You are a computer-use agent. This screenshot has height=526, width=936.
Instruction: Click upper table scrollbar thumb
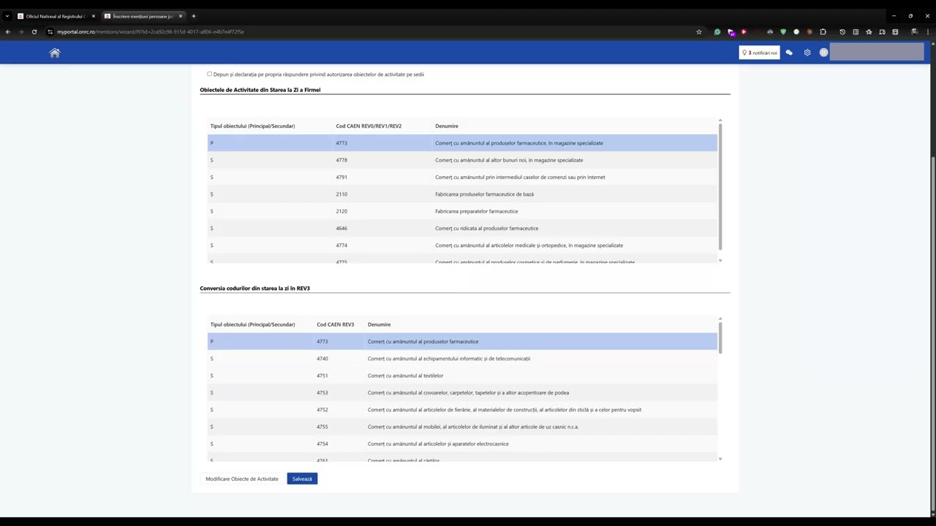coord(720,186)
